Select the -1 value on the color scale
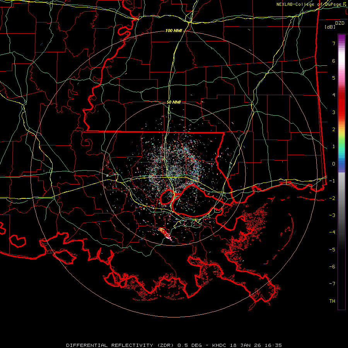 332,181
